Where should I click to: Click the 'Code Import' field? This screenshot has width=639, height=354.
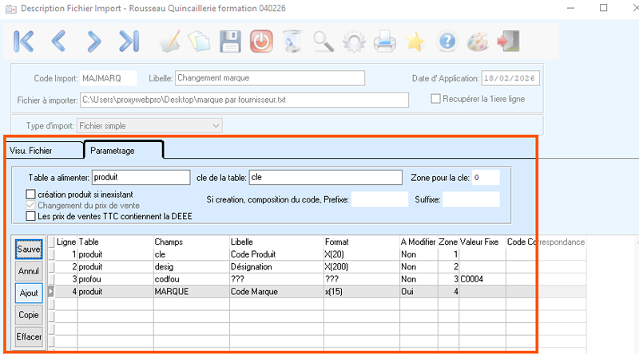(109, 78)
